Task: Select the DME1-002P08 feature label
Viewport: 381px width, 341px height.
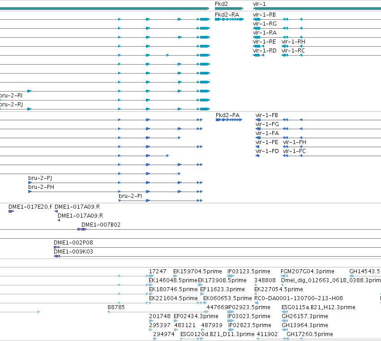Action: [73, 243]
